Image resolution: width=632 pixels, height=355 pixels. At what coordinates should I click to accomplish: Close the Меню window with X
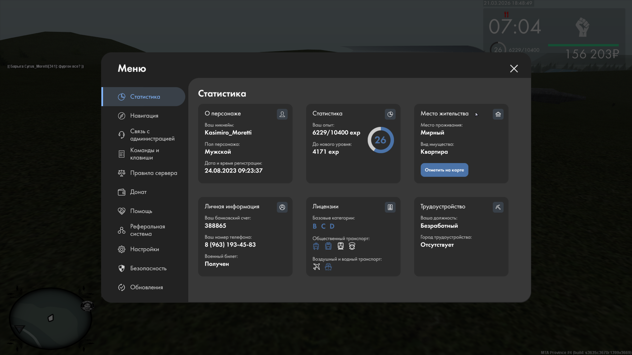(514, 68)
